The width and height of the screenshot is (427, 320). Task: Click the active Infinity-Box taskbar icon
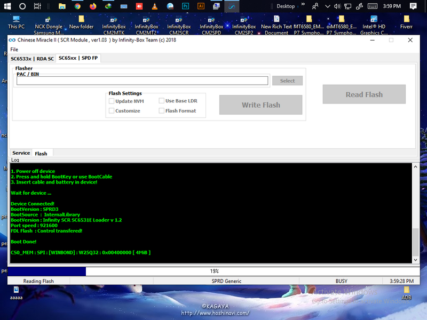click(x=232, y=6)
